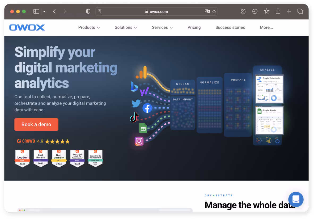Click the Safari share icon
Viewport: 315px width, 219px height.
pos(278,11)
